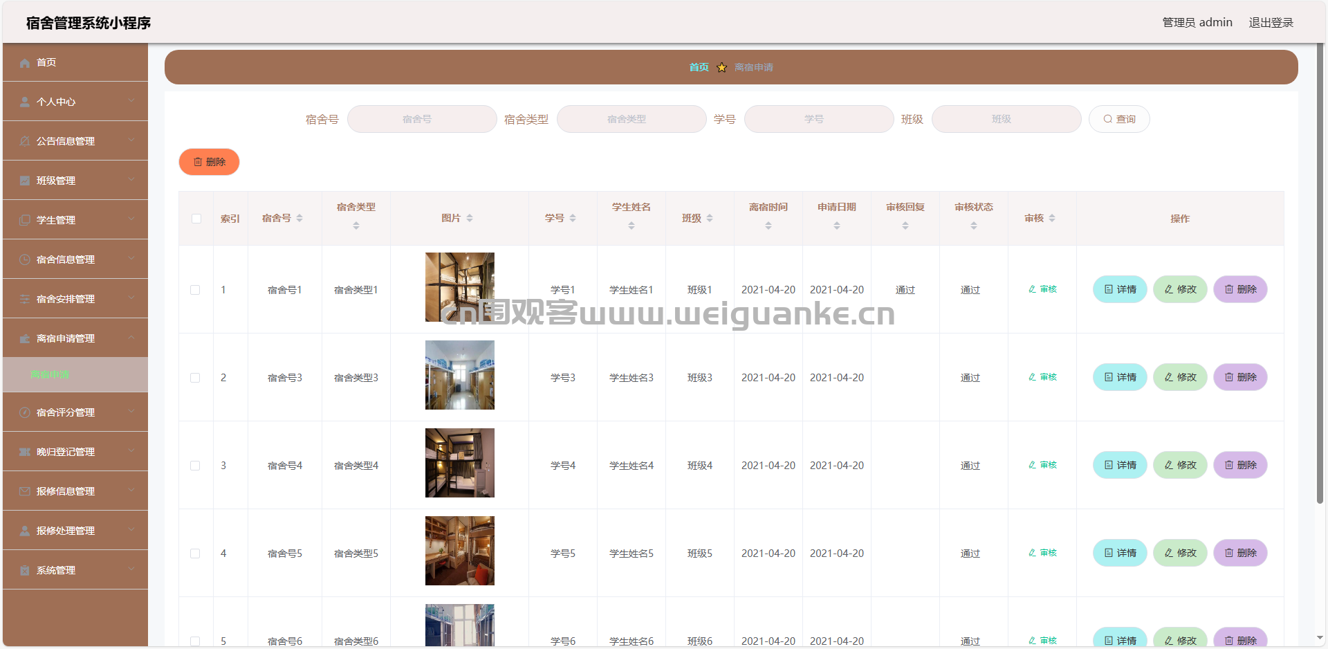1328x649 pixels.
Task: Check the checkbox for row 宿舍号3
Action: pyautogui.click(x=195, y=378)
